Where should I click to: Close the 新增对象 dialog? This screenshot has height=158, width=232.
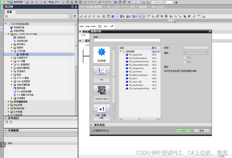210,31
